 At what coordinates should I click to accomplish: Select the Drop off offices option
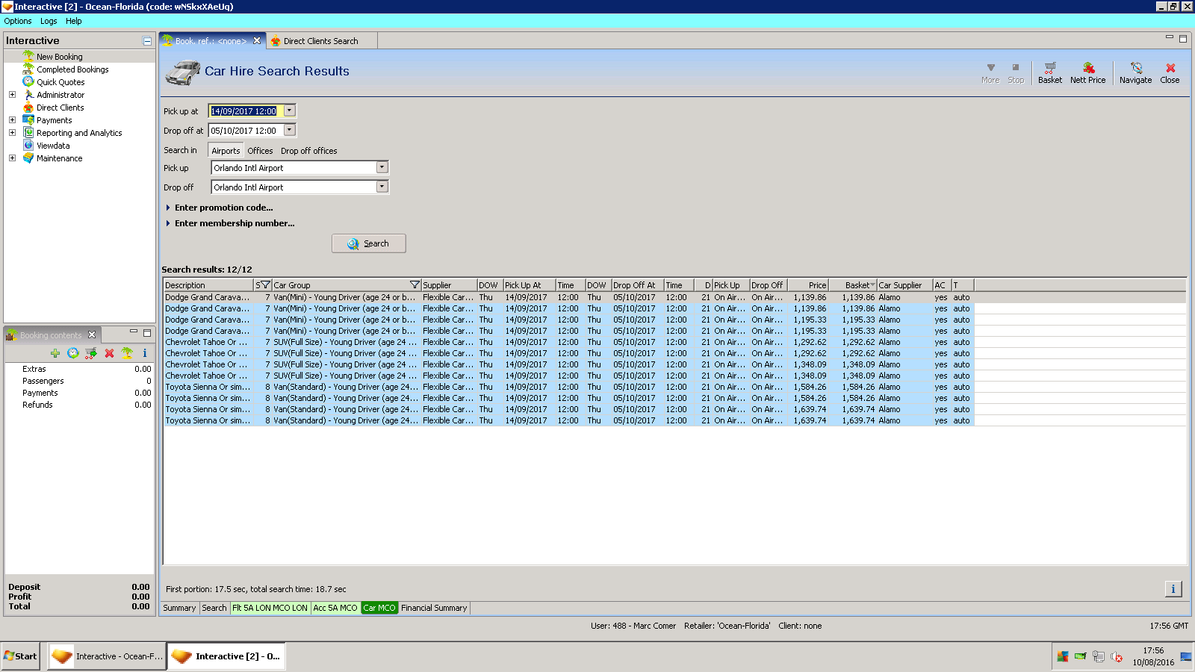tap(308, 151)
